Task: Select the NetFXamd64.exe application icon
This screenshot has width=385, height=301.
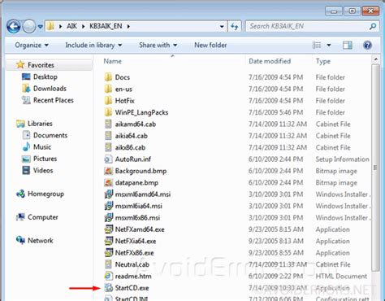Action: tap(109, 229)
